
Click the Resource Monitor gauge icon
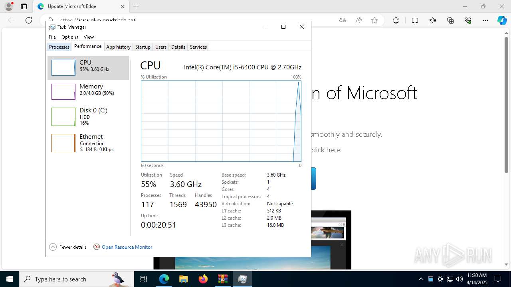(97, 247)
